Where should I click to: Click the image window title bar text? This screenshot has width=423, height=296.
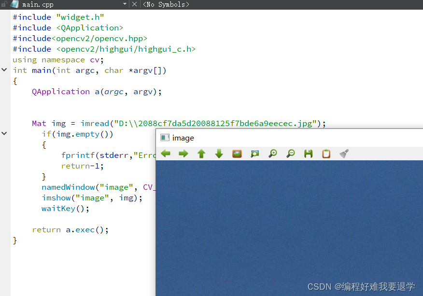[x=183, y=138]
